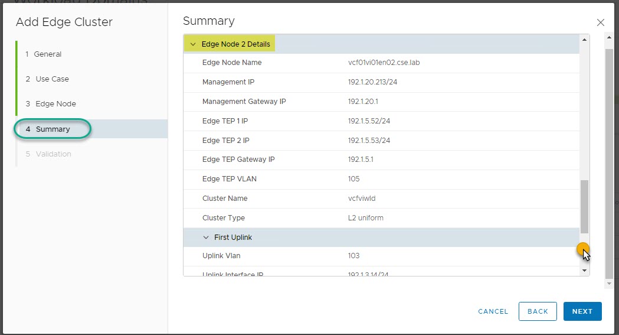Select the Cluster Type value L2 uniform

[366, 218]
